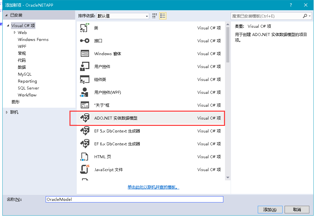
Task: Choose the 用户控件(WPF) template icon
Action: 85,92
